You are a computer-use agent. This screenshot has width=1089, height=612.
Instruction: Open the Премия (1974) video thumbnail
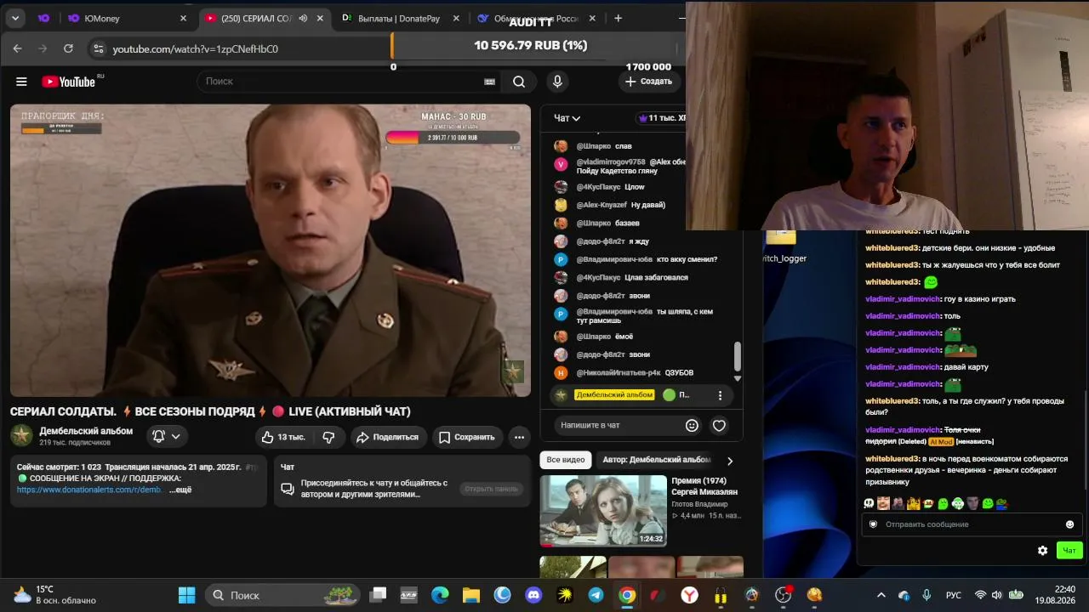coord(603,510)
